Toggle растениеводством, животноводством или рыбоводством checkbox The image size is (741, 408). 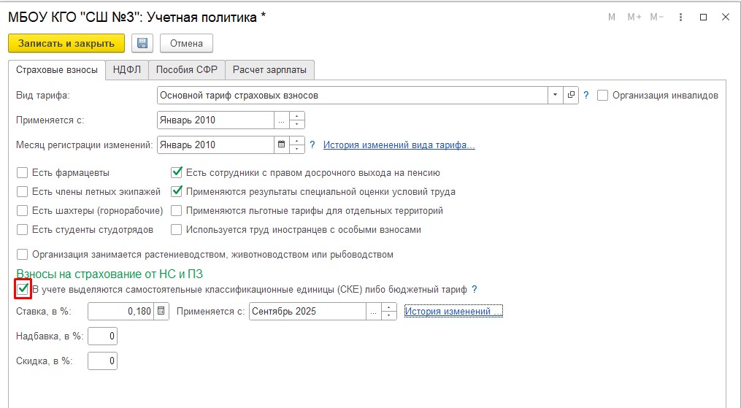[22, 255]
